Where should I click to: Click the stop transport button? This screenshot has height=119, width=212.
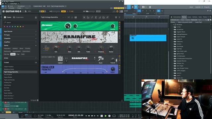102,116
